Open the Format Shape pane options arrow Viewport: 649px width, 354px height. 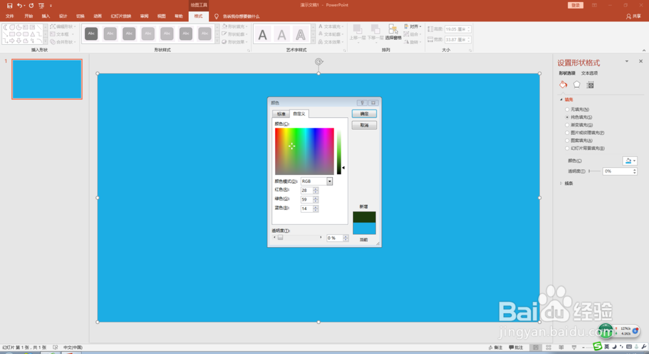click(x=627, y=61)
